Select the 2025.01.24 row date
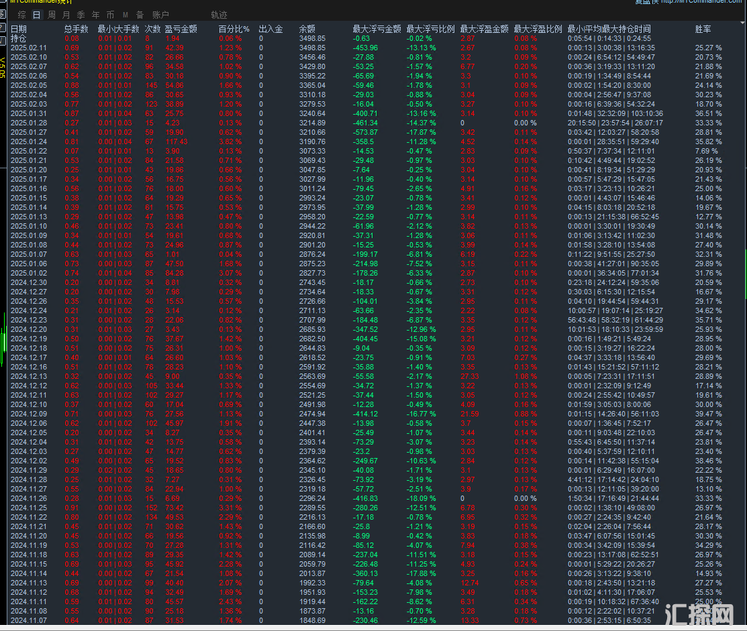The height and width of the screenshot is (631, 747). point(29,142)
